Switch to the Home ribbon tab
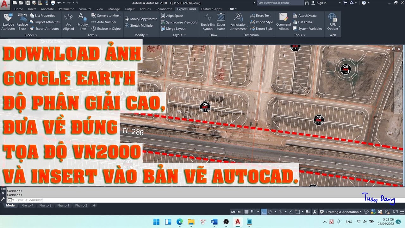The width and height of the screenshot is (405, 228). [x=19, y=9]
